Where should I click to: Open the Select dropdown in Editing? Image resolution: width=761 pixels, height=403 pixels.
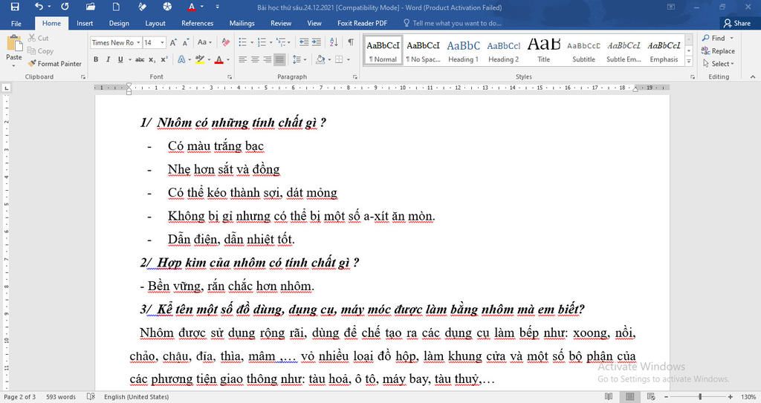point(719,64)
